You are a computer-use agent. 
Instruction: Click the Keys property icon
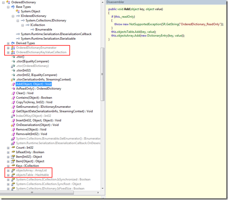[13, 166]
